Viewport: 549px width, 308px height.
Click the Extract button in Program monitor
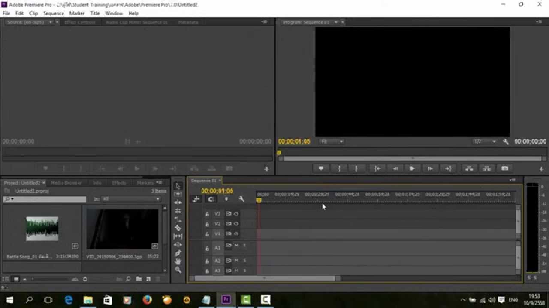(x=486, y=169)
